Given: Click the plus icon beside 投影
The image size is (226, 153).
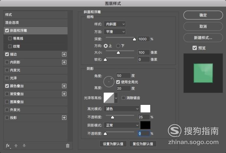Looking at the screenshot, I should pos(64,118).
